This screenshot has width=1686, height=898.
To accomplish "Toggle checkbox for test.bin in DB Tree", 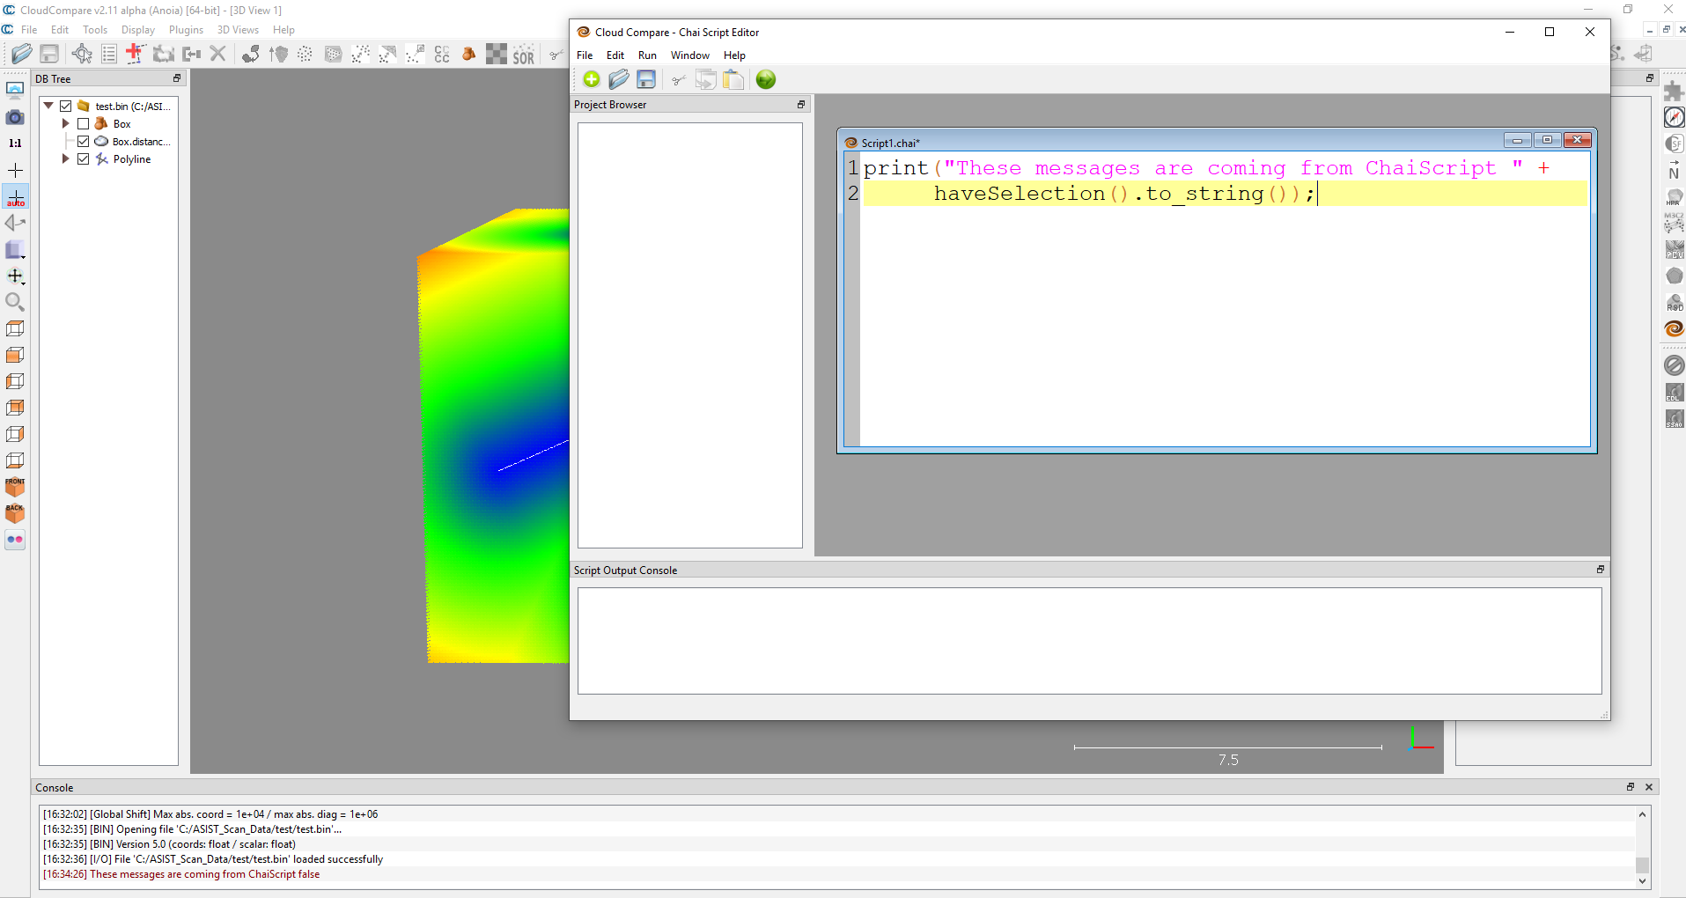I will pos(65,106).
